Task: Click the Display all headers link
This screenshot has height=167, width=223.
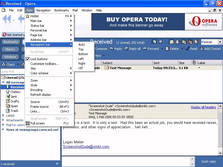Action: coord(203,107)
